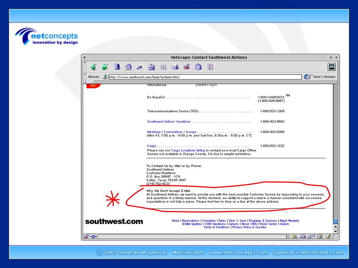Stop loading with the traffic light icon

click(210, 67)
